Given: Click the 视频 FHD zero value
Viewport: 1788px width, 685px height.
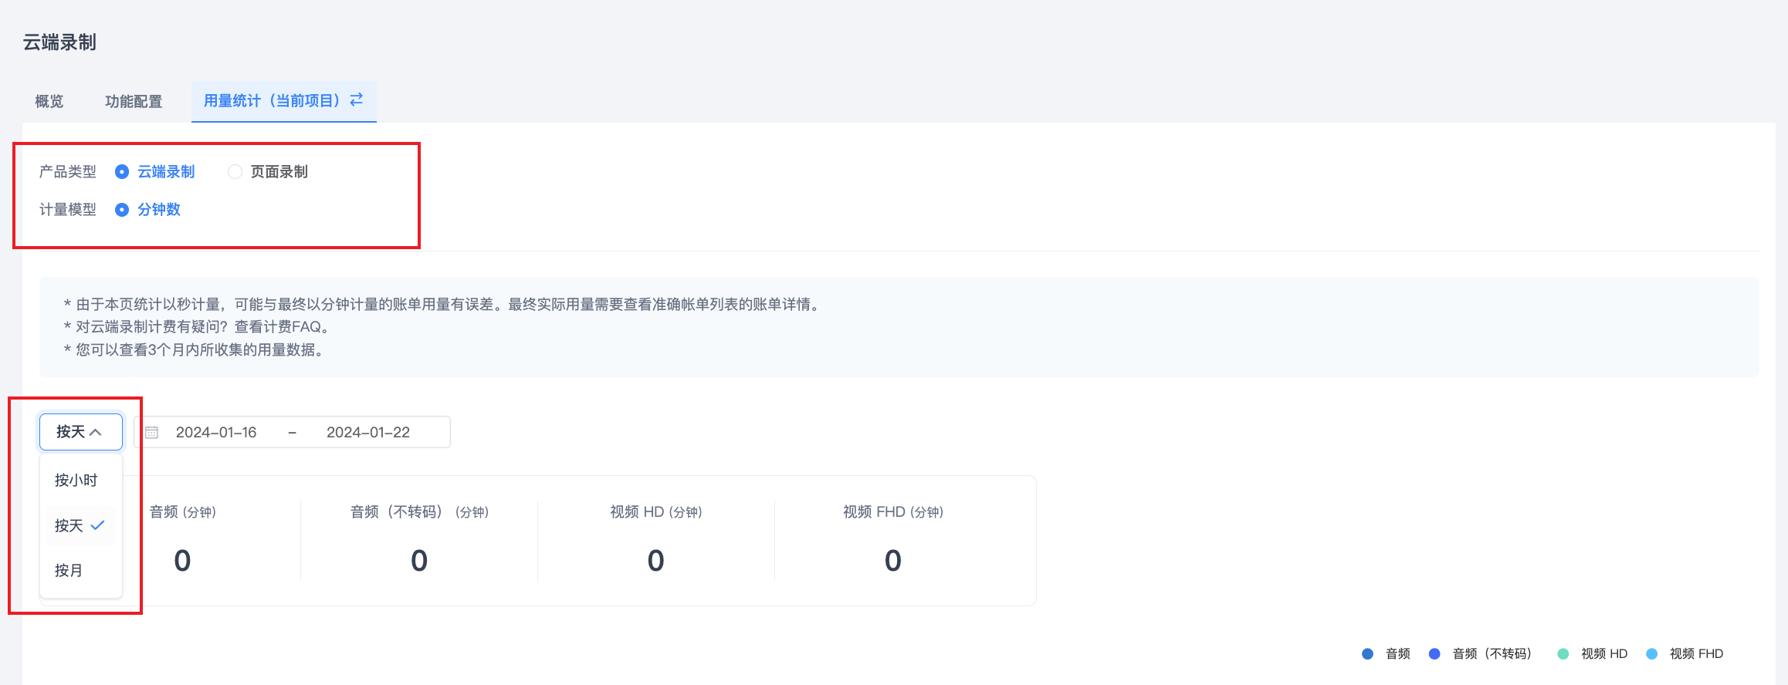Looking at the screenshot, I should pos(893,561).
